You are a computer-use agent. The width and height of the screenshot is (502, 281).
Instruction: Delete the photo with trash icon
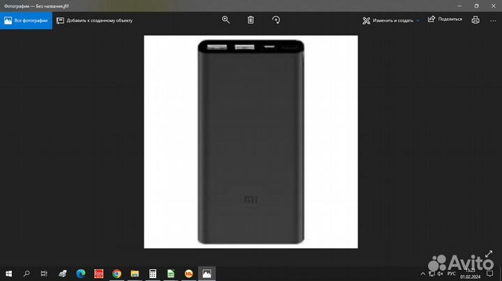coord(251,19)
